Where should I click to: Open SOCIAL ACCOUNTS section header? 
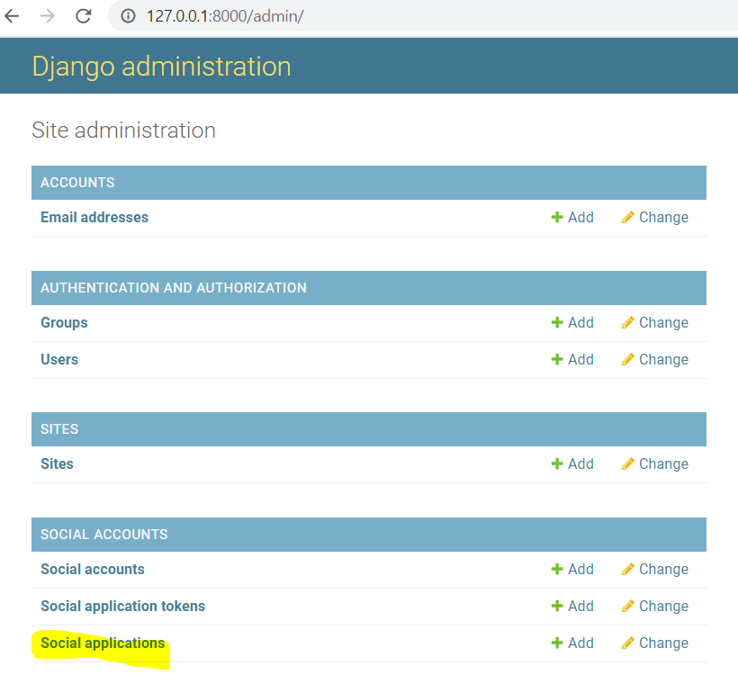click(x=104, y=535)
